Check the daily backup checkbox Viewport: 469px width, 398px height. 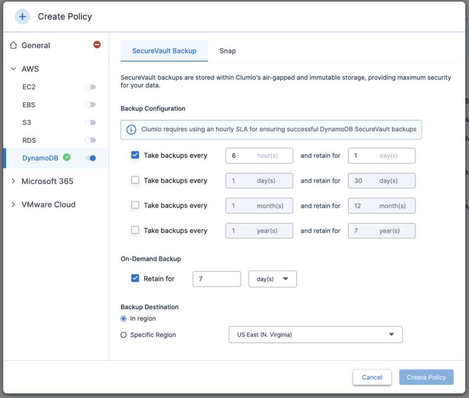135,180
